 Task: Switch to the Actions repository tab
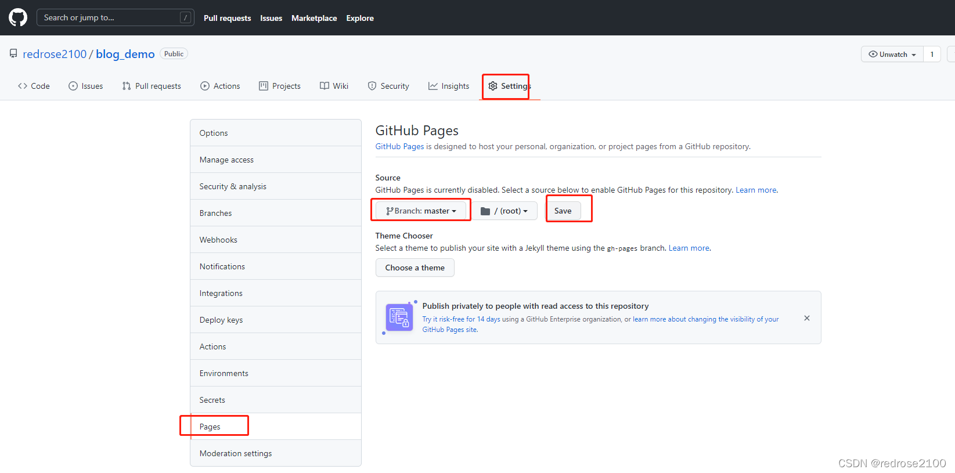pyautogui.click(x=220, y=86)
